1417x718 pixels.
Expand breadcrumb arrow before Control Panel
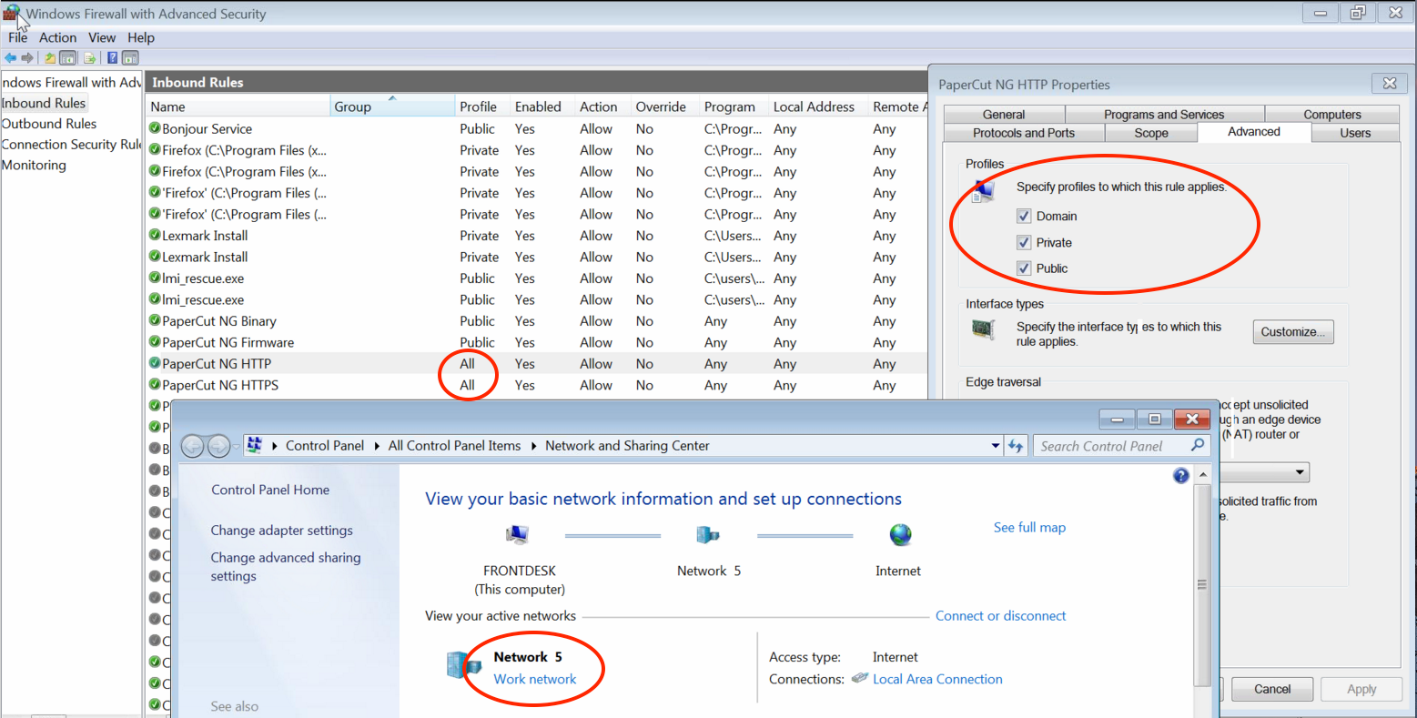pos(274,446)
